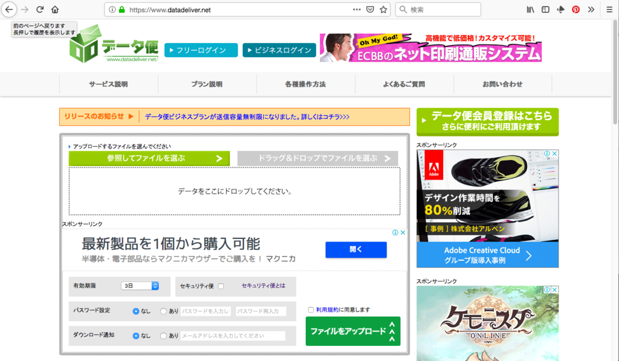Click the site information icon in URL bar

point(112,10)
